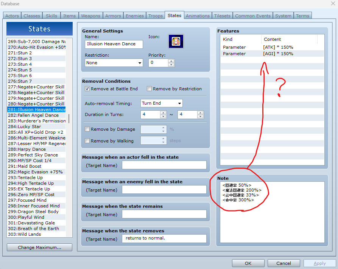The height and width of the screenshot is (269, 338).
Task: Select the [ATK] * 150% feature row
Action: [x=272, y=47]
